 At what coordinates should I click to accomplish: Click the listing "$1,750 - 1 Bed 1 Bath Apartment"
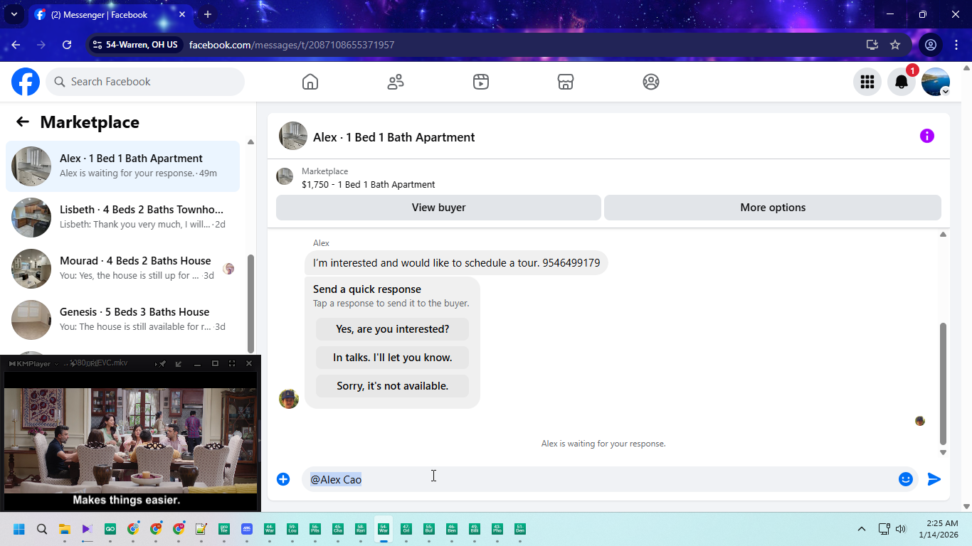click(368, 184)
